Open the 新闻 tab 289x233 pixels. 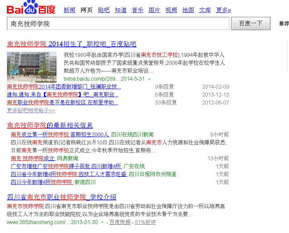click(69, 10)
